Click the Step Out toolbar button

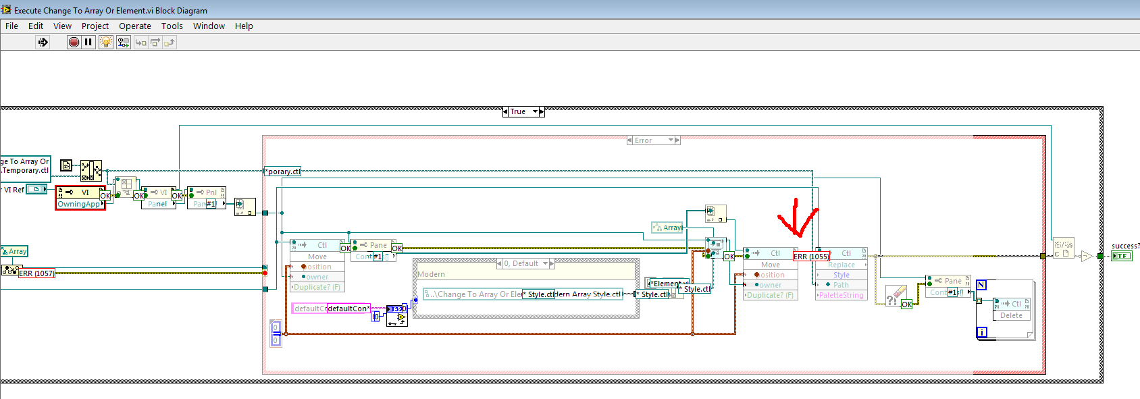click(170, 42)
